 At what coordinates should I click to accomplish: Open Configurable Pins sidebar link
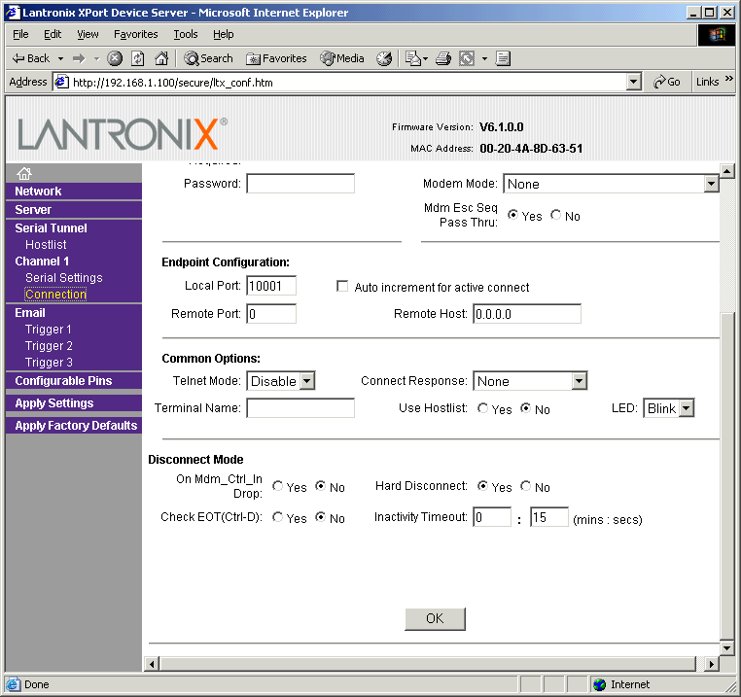tap(63, 381)
